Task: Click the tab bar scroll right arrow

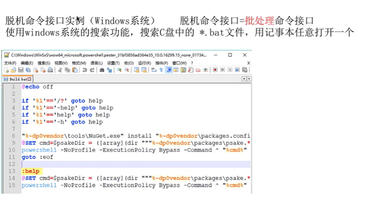Action: (249, 79)
